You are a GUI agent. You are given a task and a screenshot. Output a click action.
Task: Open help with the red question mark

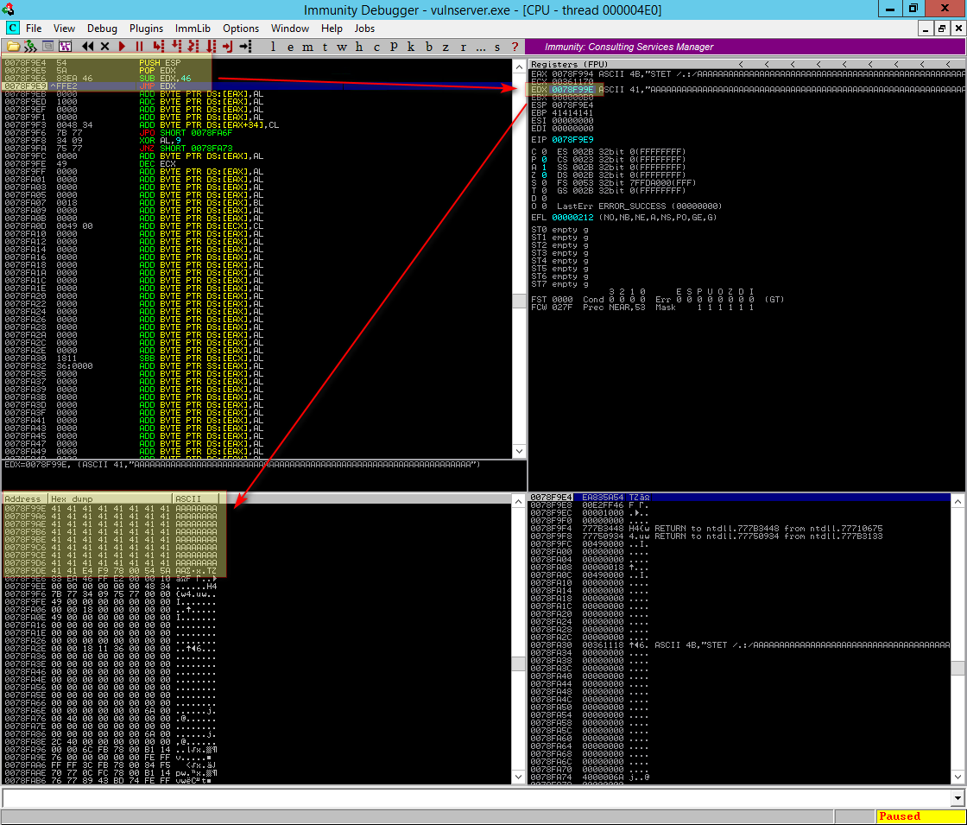[x=515, y=47]
